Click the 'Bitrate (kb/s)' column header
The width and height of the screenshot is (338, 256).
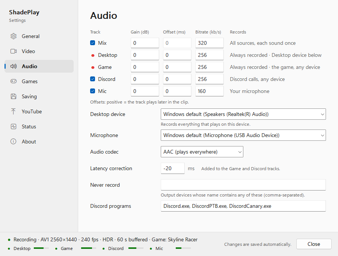click(208, 32)
